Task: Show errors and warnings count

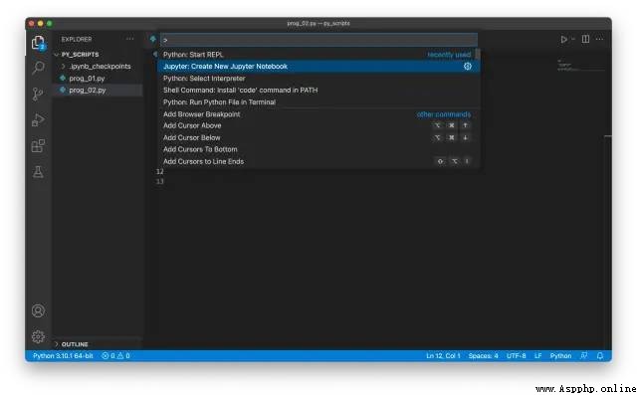Action: tap(115, 355)
